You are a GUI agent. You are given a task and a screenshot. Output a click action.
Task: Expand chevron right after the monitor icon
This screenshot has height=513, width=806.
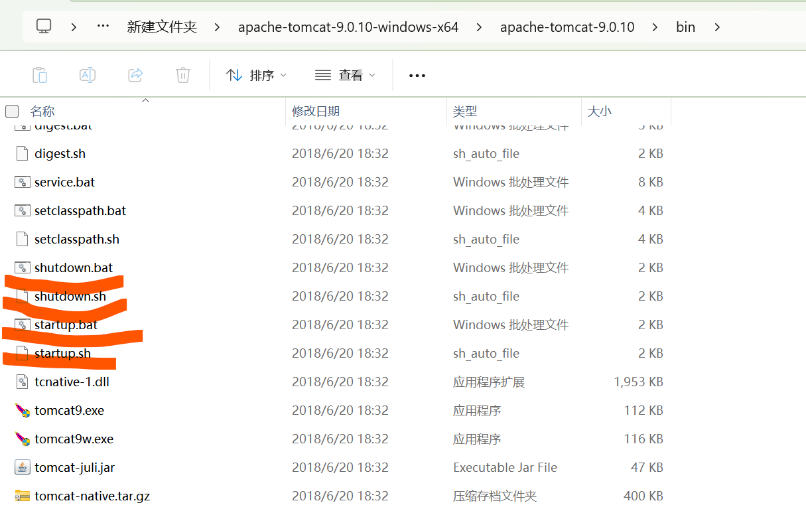point(74,27)
